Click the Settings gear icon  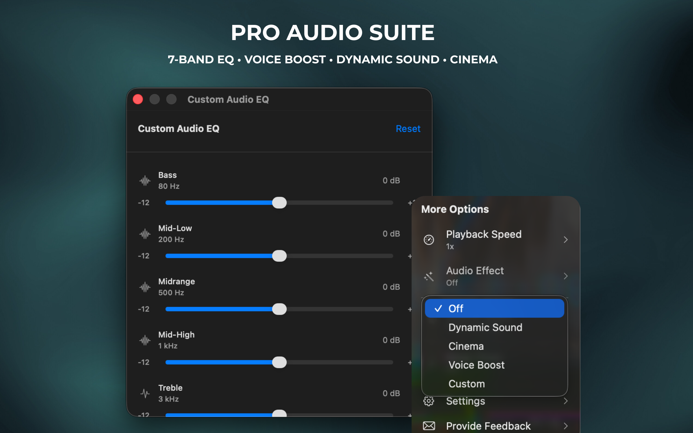pos(429,401)
